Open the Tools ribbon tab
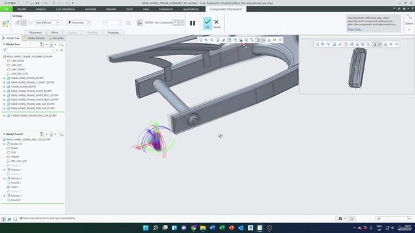 (130, 9)
